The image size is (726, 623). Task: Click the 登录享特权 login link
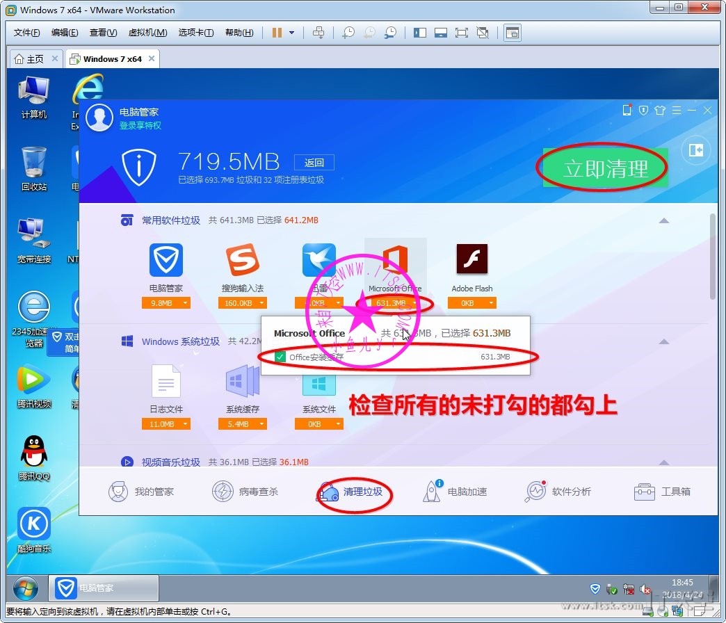click(140, 125)
